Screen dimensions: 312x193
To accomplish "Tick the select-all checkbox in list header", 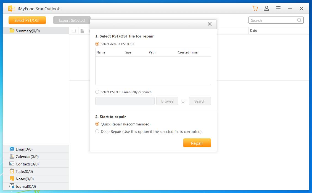I will point(74,31).
